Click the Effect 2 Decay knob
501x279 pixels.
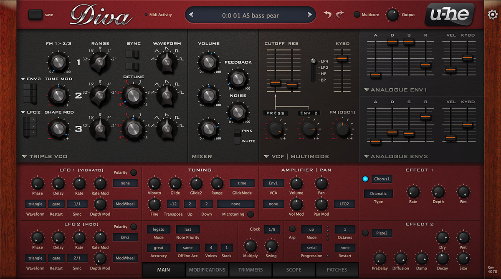[x=442, y=258]
